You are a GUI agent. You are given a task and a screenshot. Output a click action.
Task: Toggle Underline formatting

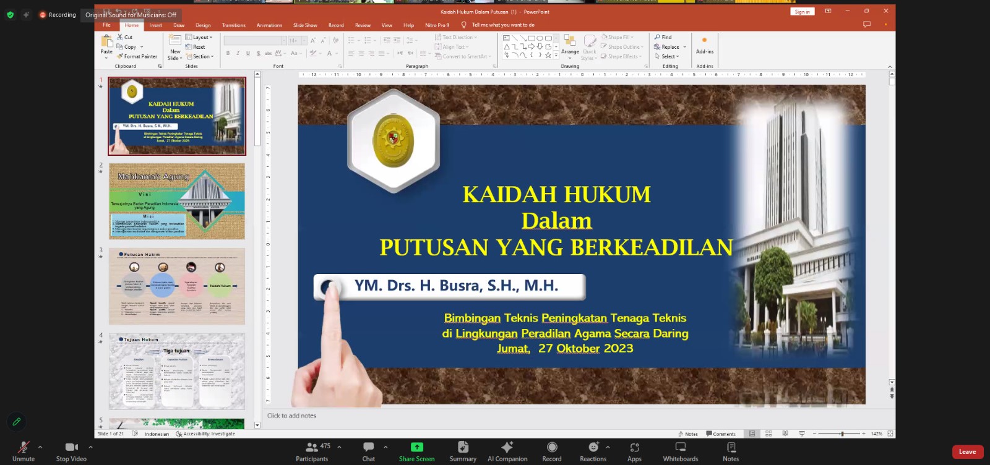248,53
